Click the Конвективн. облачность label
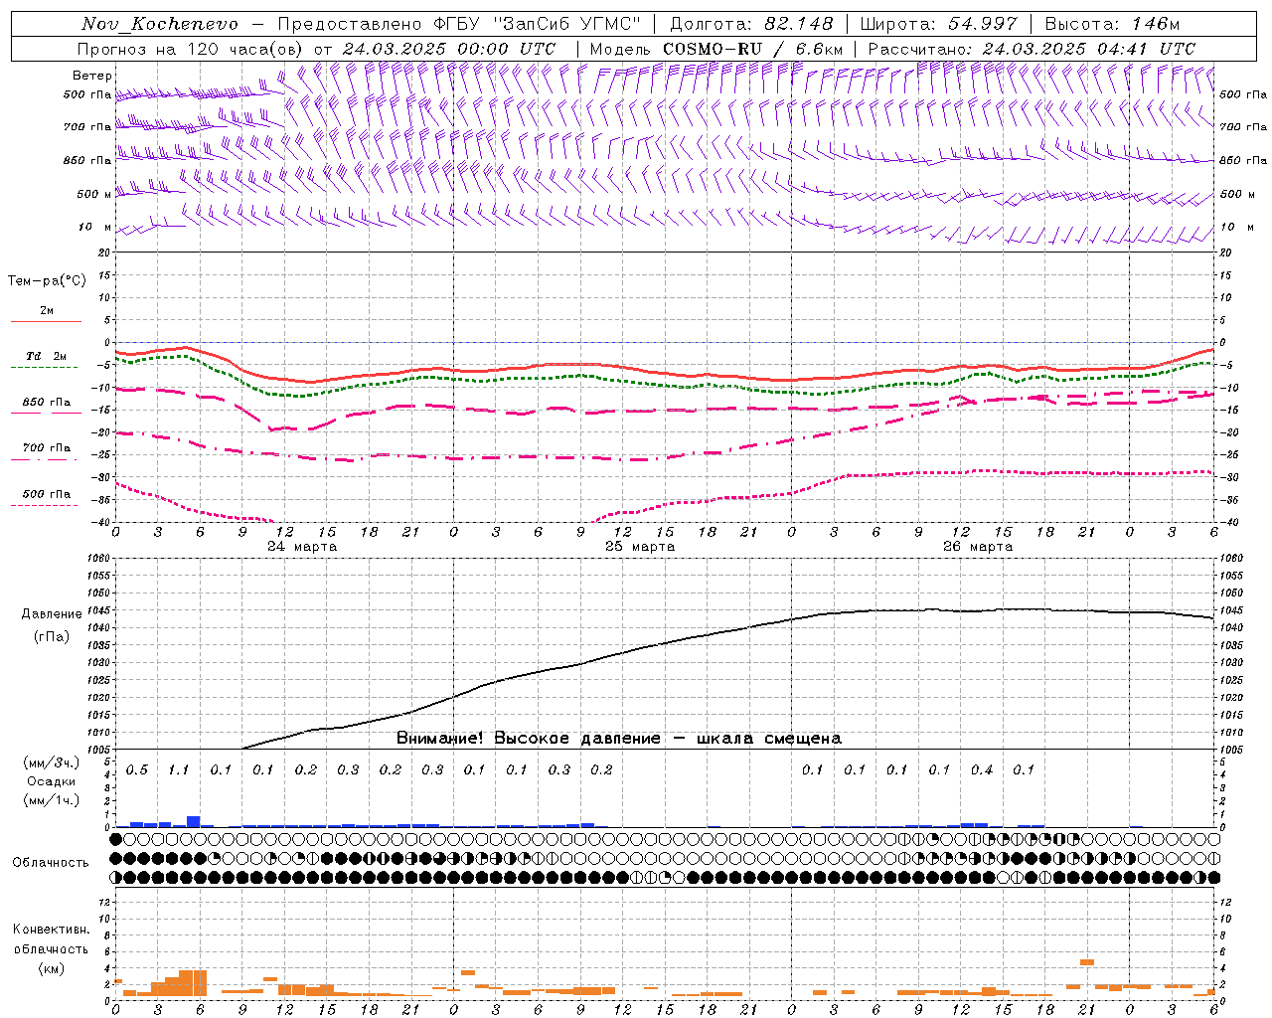 (51, 939)
